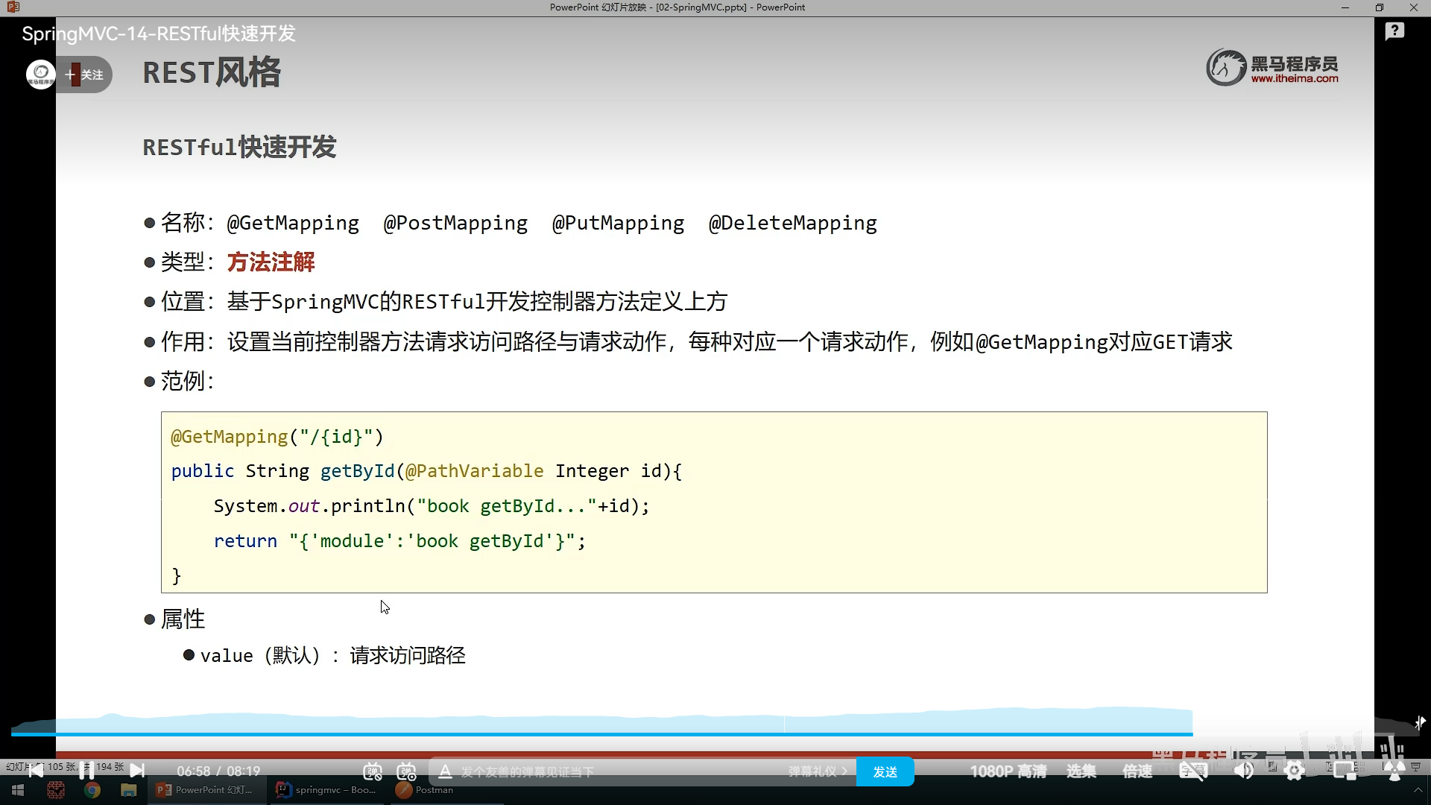Enable picture-in-picture mode icon
The width and height of the screenshot is (1431, 805).
(1345, 771)
